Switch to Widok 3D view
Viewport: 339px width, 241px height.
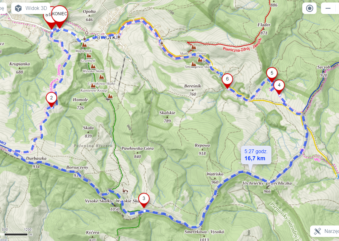31,8
